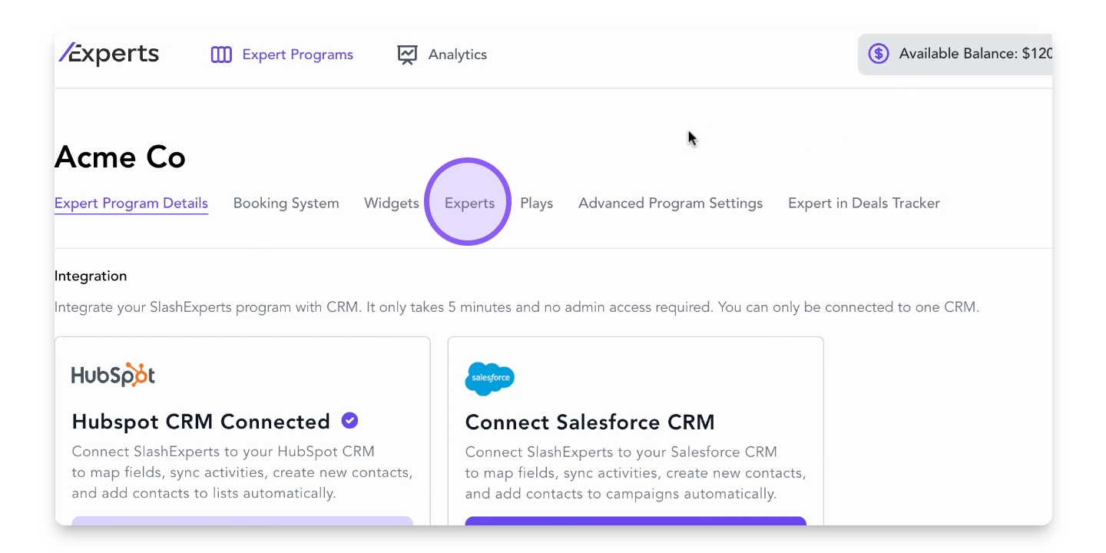Click the dollar coin balance icon
This screenshot has height=553, width=1106.
click(878, 54)
